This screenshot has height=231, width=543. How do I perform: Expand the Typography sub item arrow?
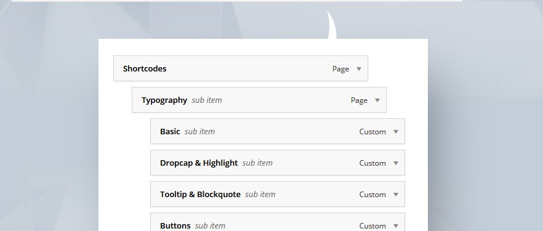[377, 100]
